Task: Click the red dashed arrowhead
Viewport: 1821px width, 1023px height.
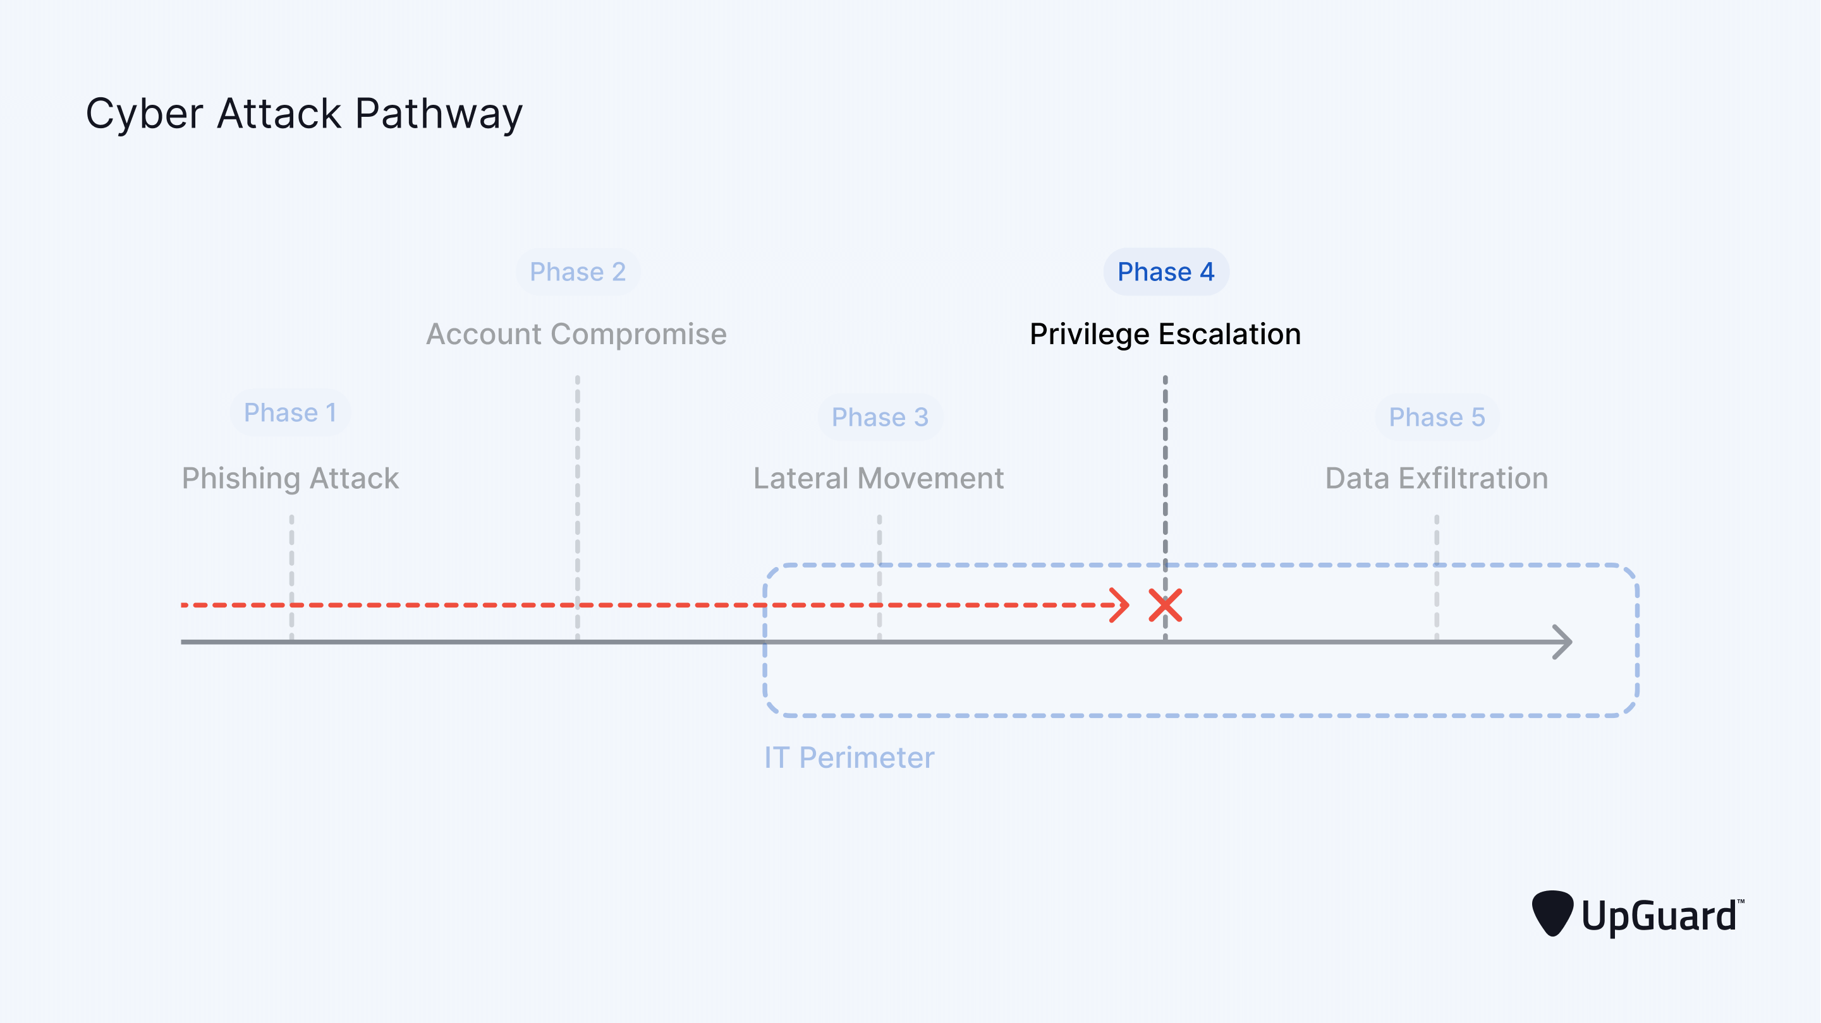Action: (1119, 606)
